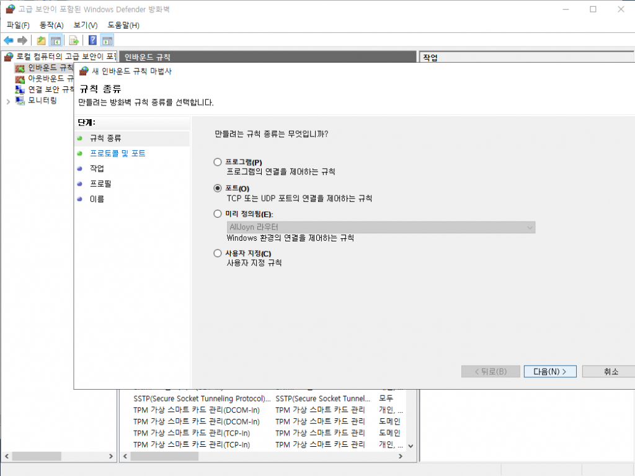635x476 pixels.
Task: Select 아웃바운드 규칙 in the console tree
Action: click(45, 78)
